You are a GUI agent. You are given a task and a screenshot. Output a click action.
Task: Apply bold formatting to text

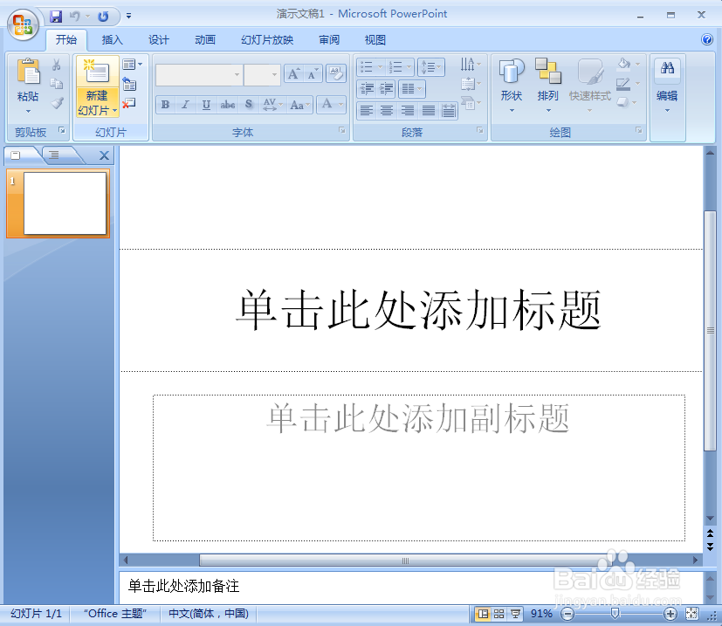pos(165,105)
